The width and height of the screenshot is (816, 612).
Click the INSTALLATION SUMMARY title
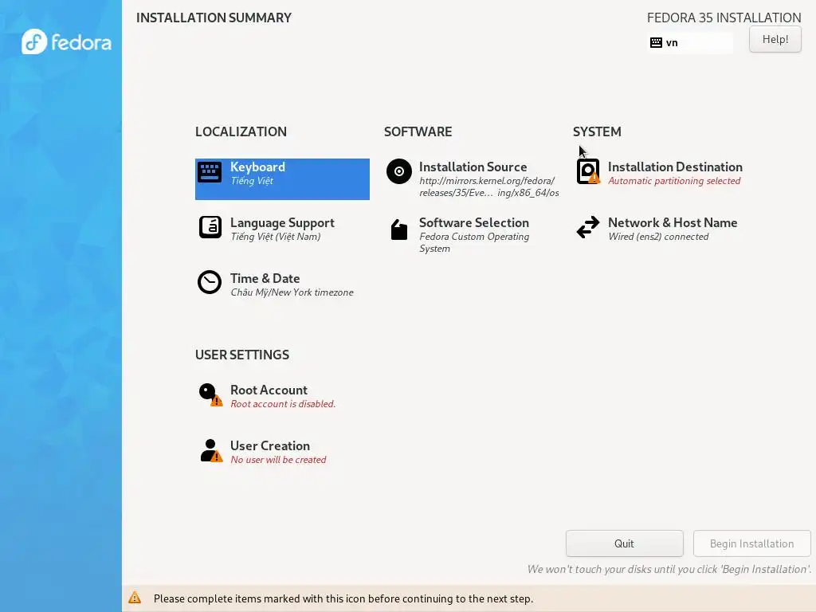(214, 18)
